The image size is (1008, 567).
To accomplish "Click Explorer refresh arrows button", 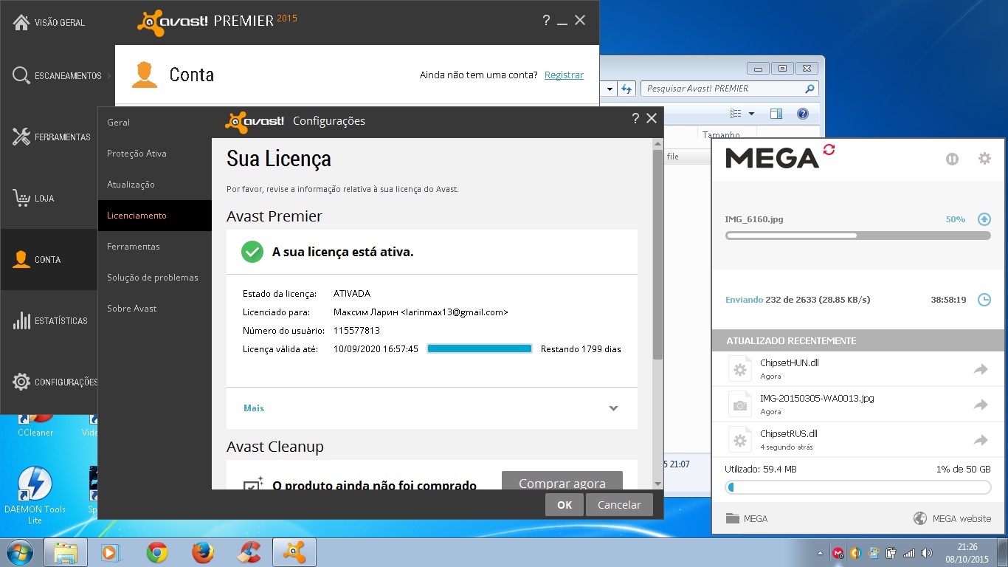I will coord(626,89).
